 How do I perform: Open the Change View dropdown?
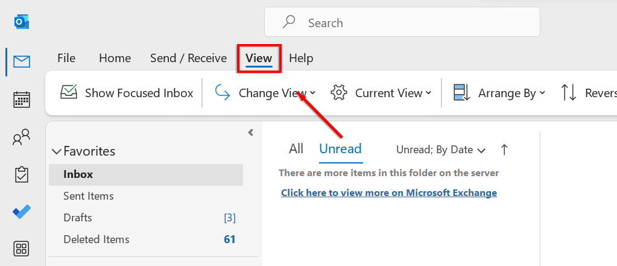[265, 93]
